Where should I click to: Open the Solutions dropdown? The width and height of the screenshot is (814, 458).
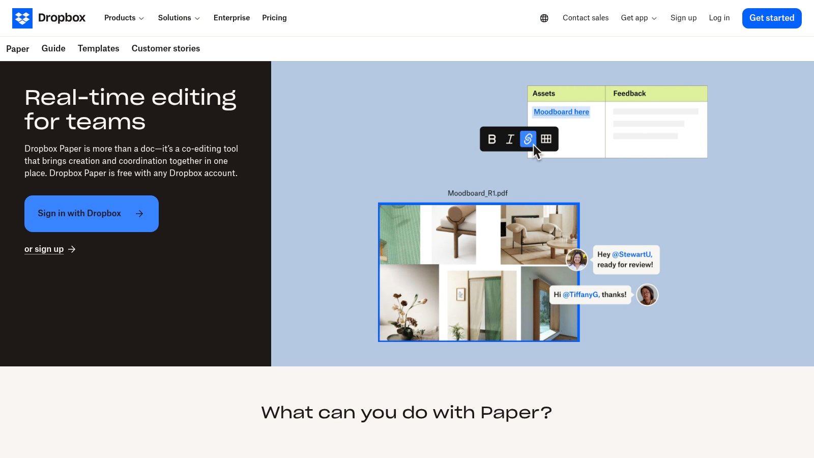pos(178,18)
